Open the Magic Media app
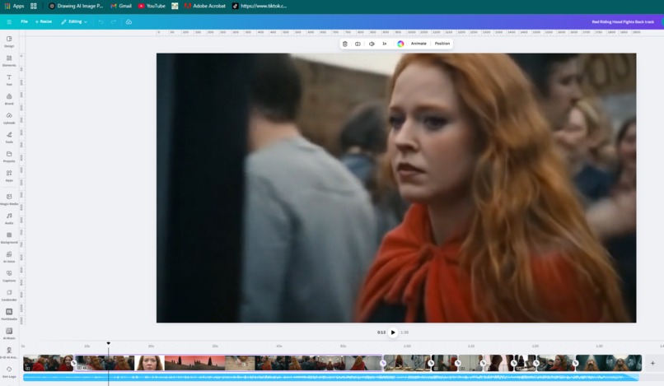Image resolution: width=664 pixels, height=386 pixels. pos(9,199)
